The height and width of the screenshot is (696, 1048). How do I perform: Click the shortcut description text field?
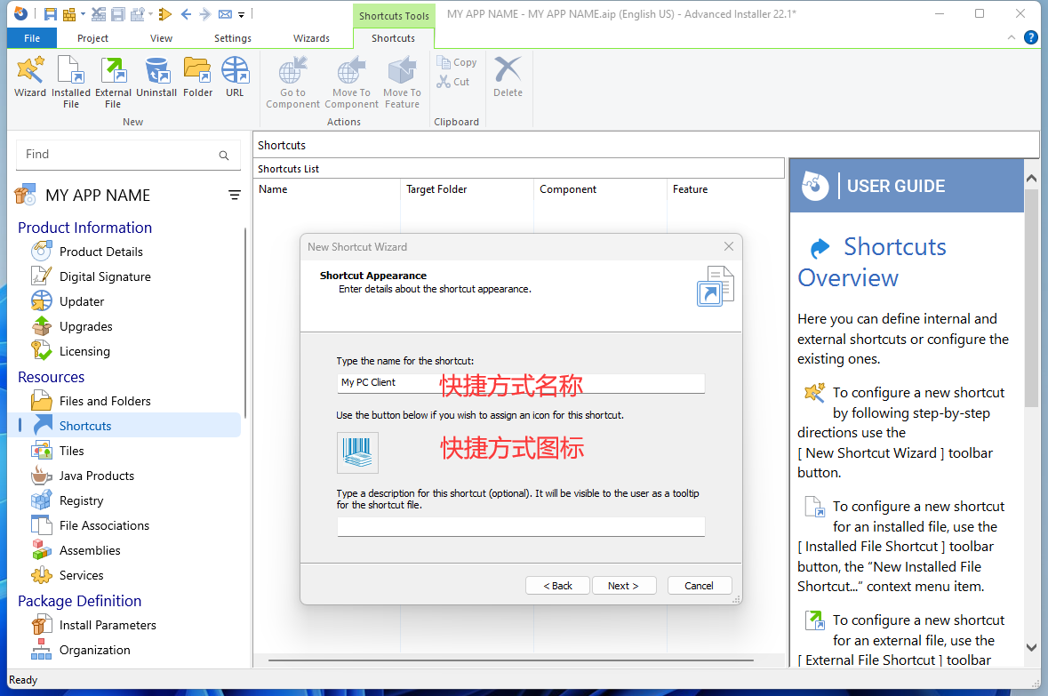tap(521, 527)
